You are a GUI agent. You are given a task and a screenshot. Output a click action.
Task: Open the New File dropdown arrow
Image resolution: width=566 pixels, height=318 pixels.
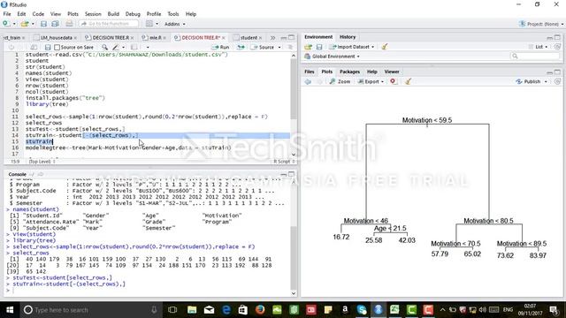(x=14, y=24)
